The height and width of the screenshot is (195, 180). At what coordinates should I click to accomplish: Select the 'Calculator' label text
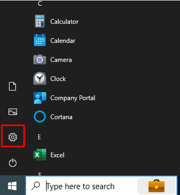(x=64, y=22)
